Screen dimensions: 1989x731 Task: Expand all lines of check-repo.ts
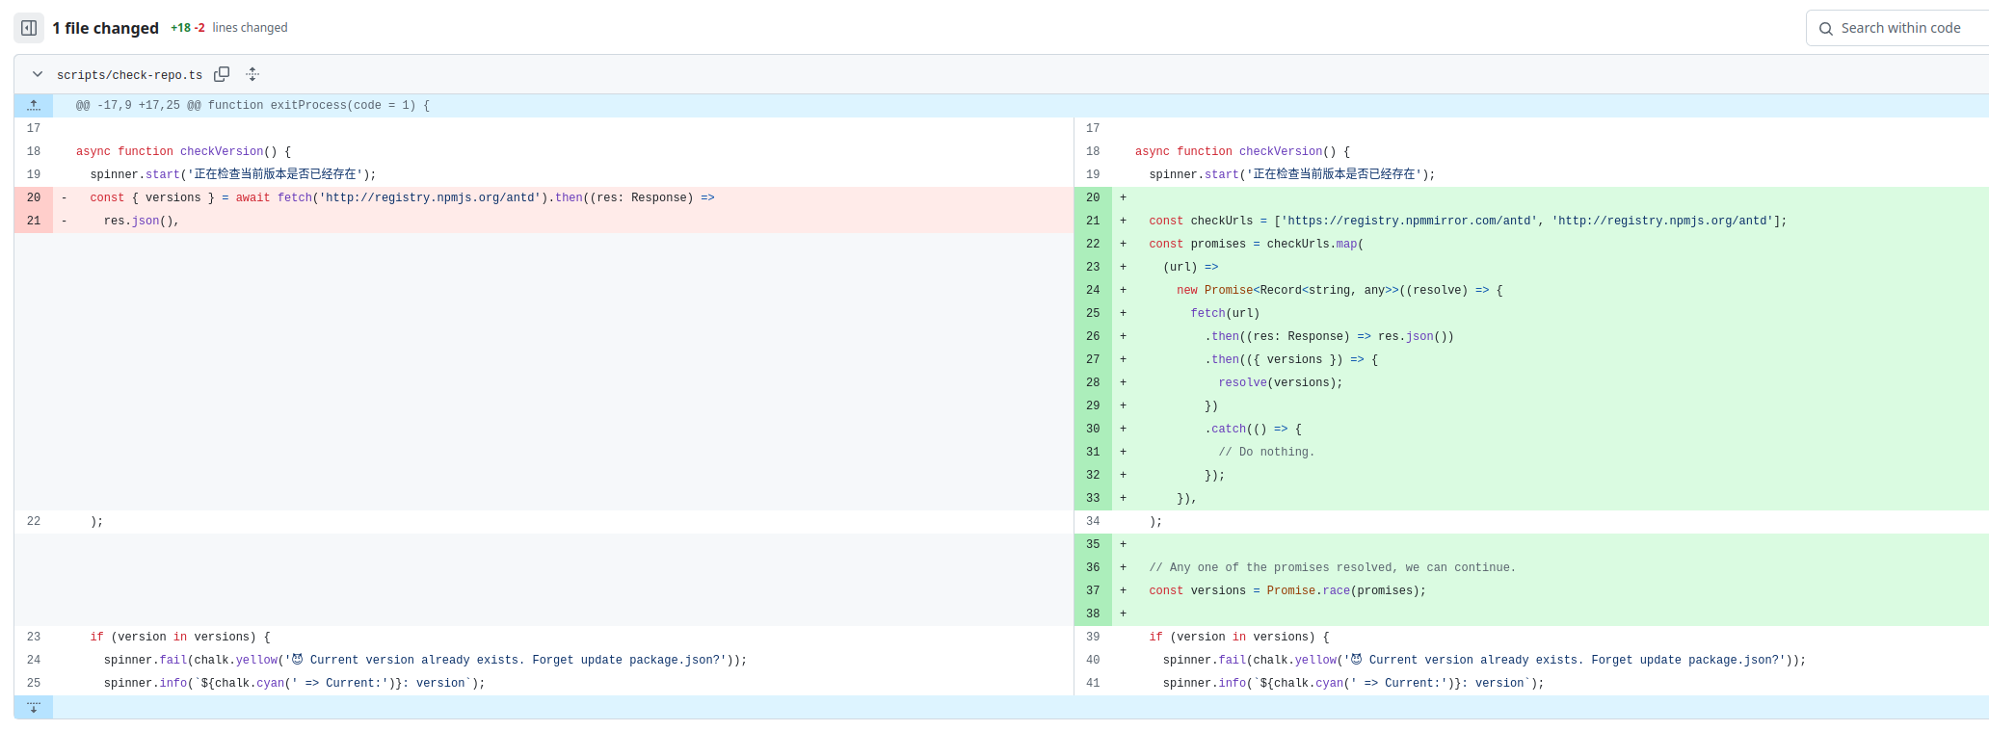tap(252, 74)
